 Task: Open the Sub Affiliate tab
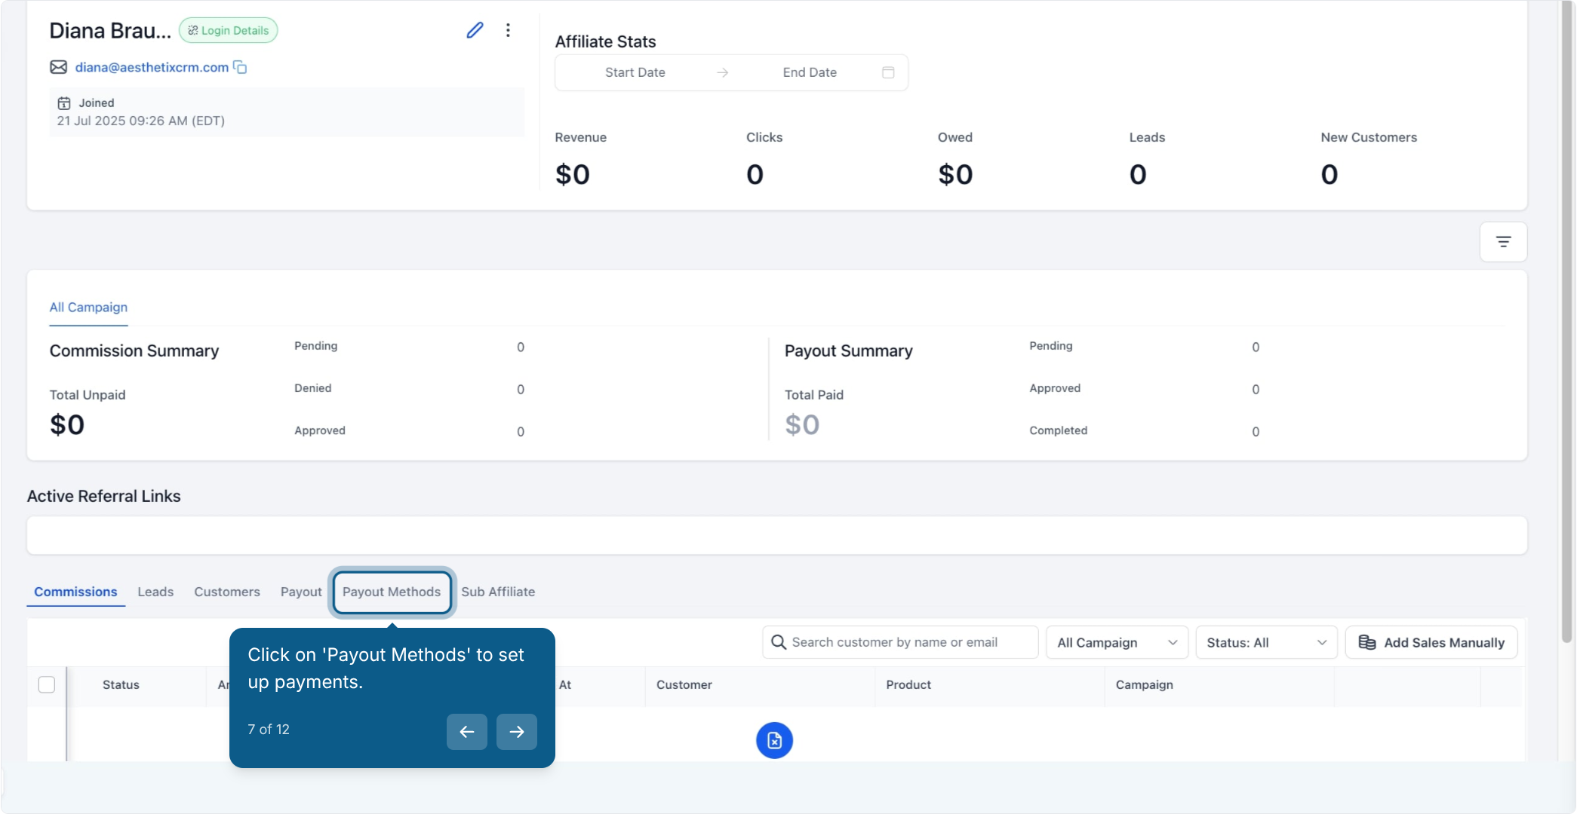498,592
